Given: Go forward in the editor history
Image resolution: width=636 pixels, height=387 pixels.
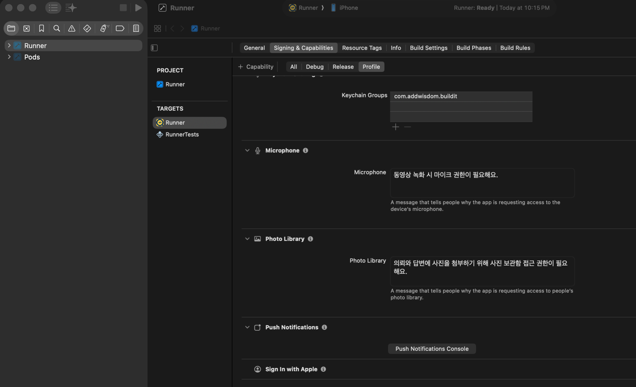Looking at the screenshot, I should [182, 28].
